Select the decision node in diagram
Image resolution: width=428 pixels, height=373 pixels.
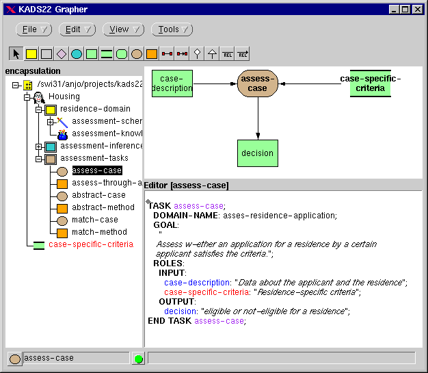258,153
